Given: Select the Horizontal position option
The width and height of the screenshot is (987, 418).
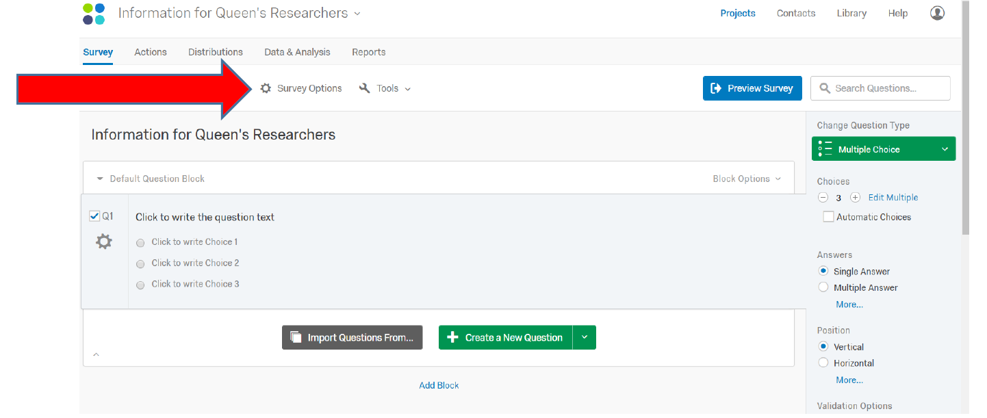Looking at the screenshot, I should pyautogui.click(x=823, y=363).
